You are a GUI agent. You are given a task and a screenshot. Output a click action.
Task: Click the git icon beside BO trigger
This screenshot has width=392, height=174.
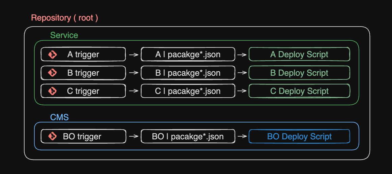click(52, 136)
